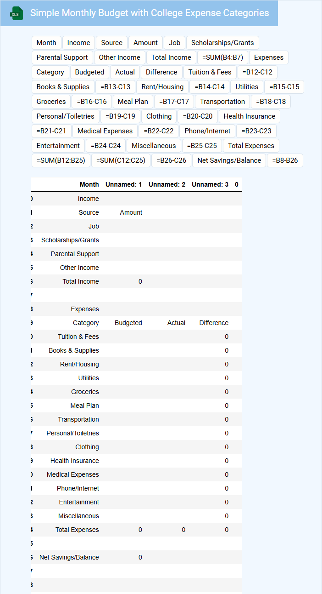Image resolution: width=322 pixels, height=594 pixels.
Task: Click the green XLS file icon
Action: [17, 13]
